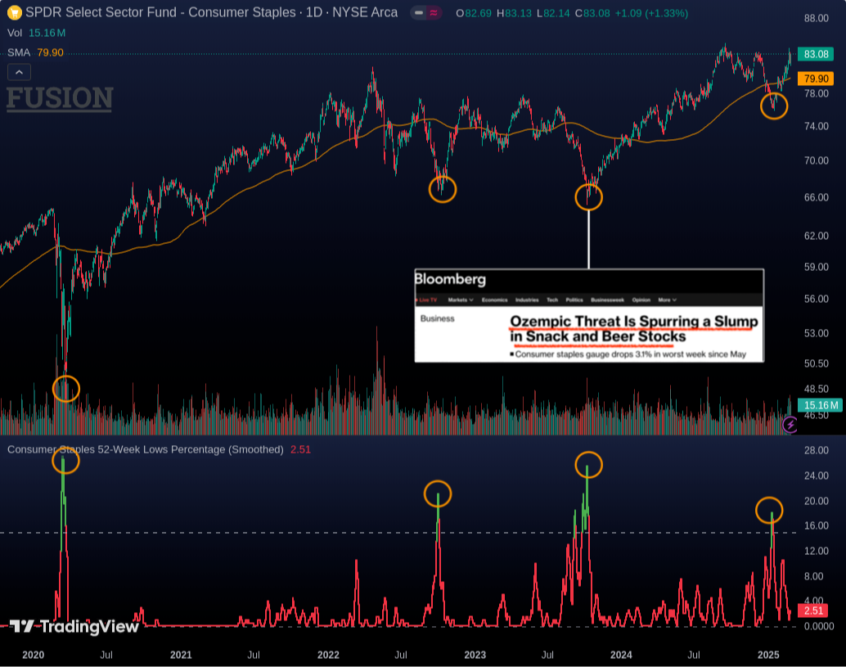The image size is (846, 667).
Task: Click the orange 79.90 SMA price label
Action: point(816,79)
